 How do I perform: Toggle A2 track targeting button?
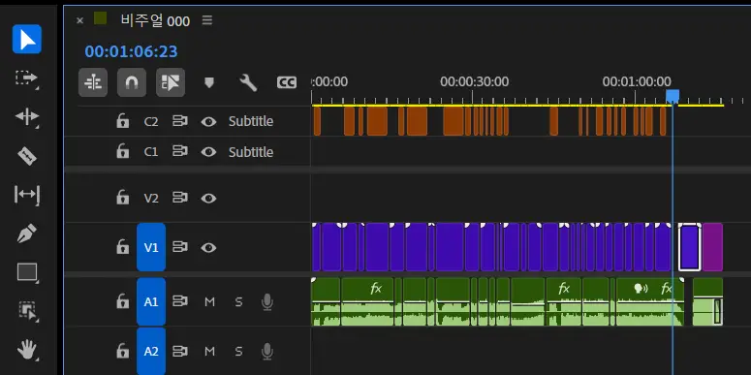[151, 351]
